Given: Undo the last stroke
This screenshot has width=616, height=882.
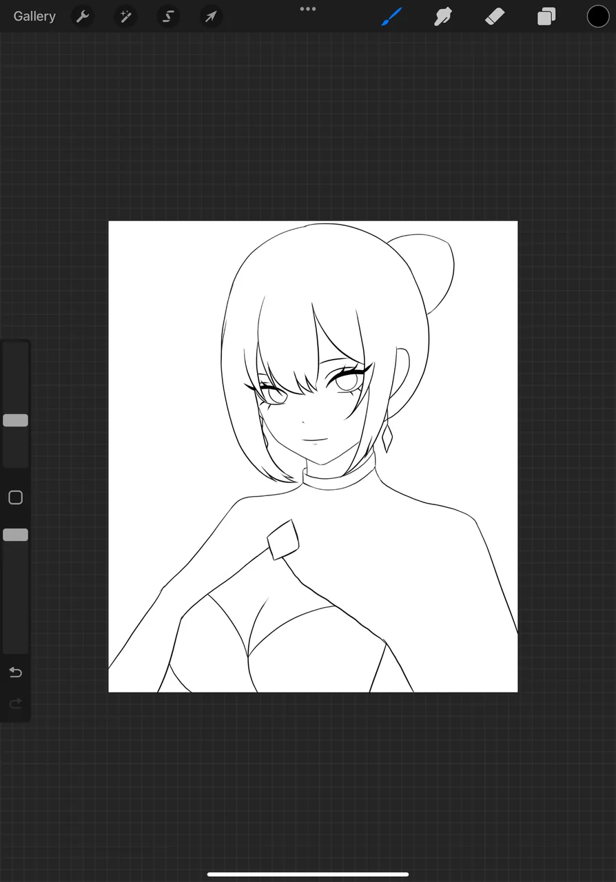Looking at the screenshot, I should pos(15,672).
